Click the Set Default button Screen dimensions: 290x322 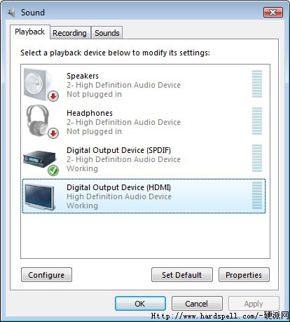click(x=182, y=275)
